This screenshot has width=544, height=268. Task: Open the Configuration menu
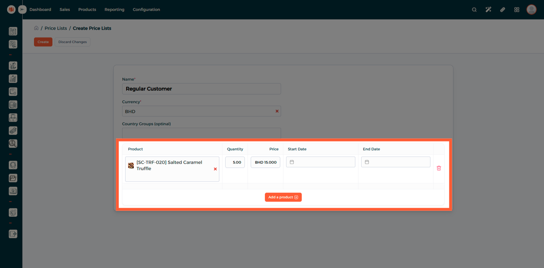click(146, 9)
